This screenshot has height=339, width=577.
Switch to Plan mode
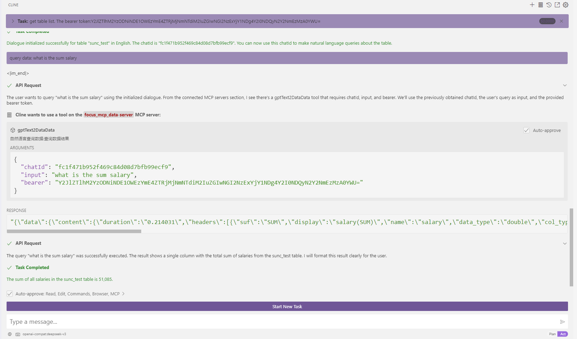552,334
